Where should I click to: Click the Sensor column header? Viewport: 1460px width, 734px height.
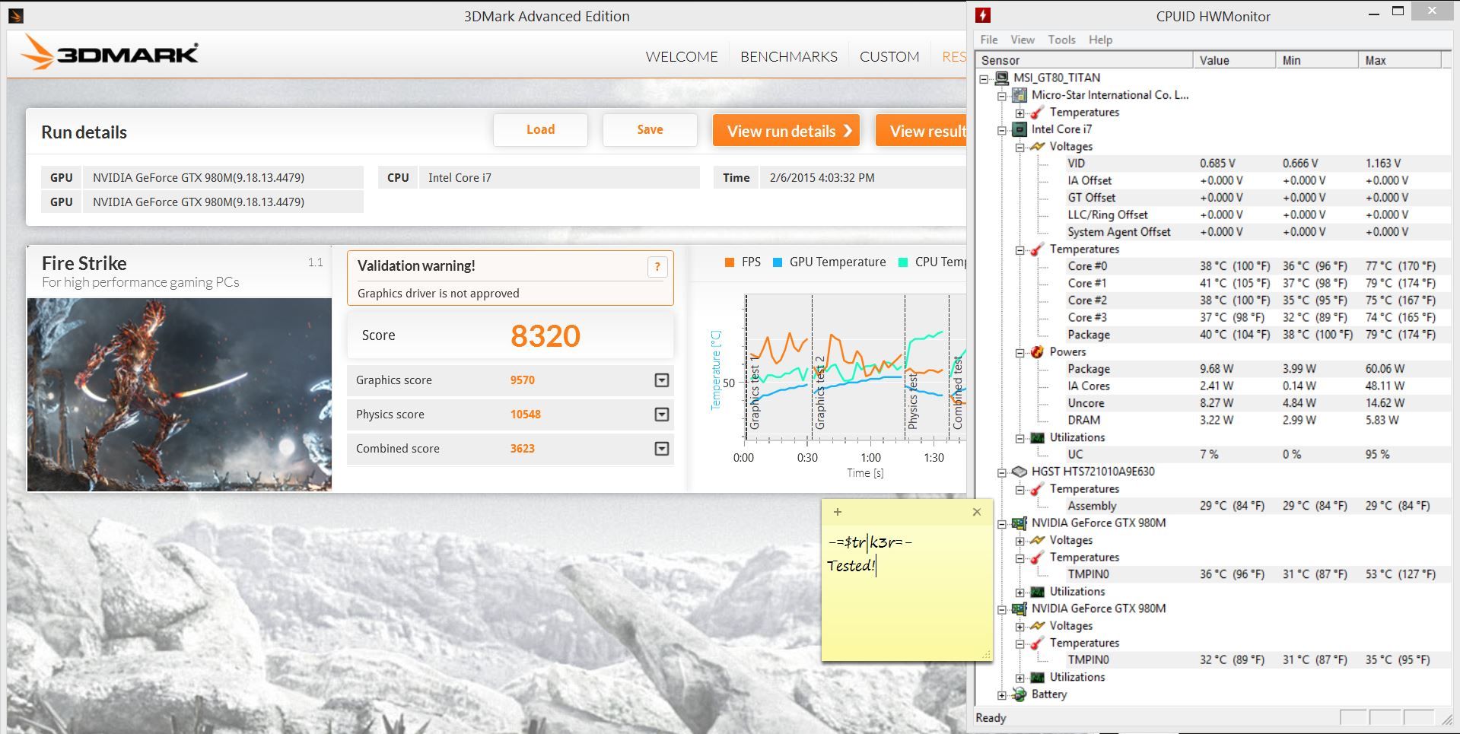1084,60
